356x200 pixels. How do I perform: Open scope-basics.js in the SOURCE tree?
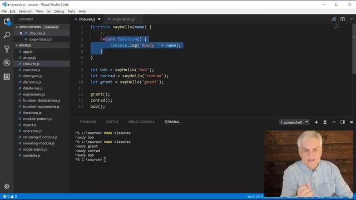click(x=42, y=149)
